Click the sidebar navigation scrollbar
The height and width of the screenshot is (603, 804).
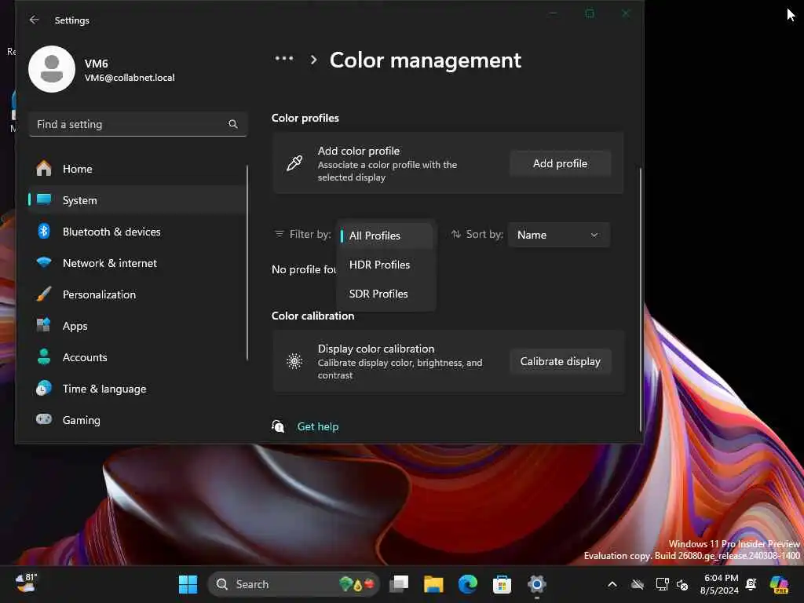pyautogui.click(x=247, y=262)
